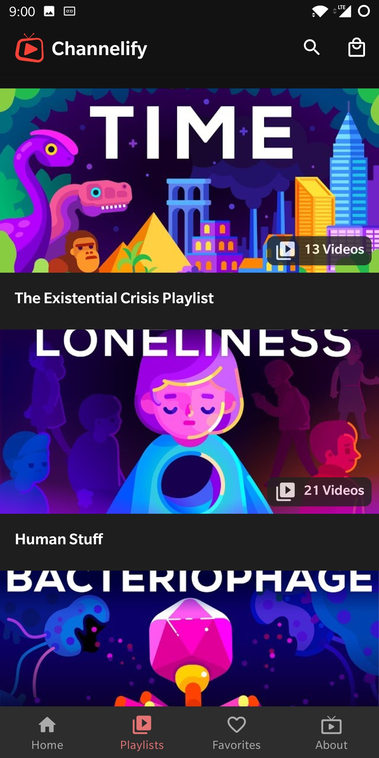The image size is (379, 758).
Task: Tap the Wi-Fi status bar icon
Action: (x=319, y=12)
